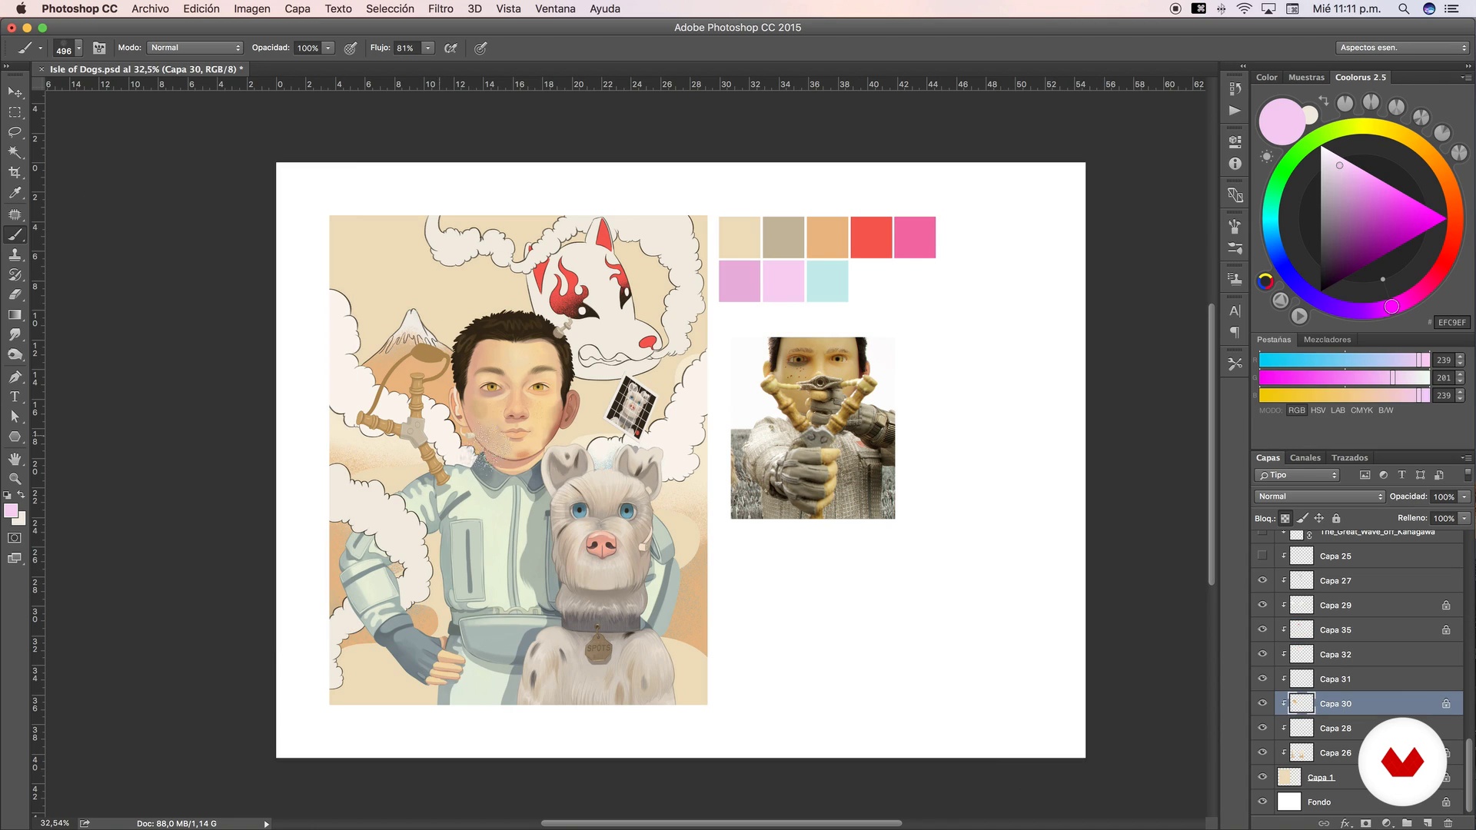This screenshot has height=830, width=1476.
Task: Select the Horizontal Type tool
Action: pos(15,397)
